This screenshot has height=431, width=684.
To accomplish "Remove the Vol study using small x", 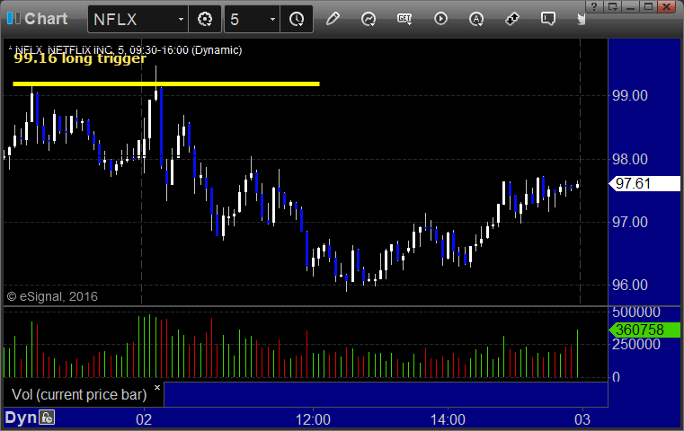I will [x=157, y=387].
